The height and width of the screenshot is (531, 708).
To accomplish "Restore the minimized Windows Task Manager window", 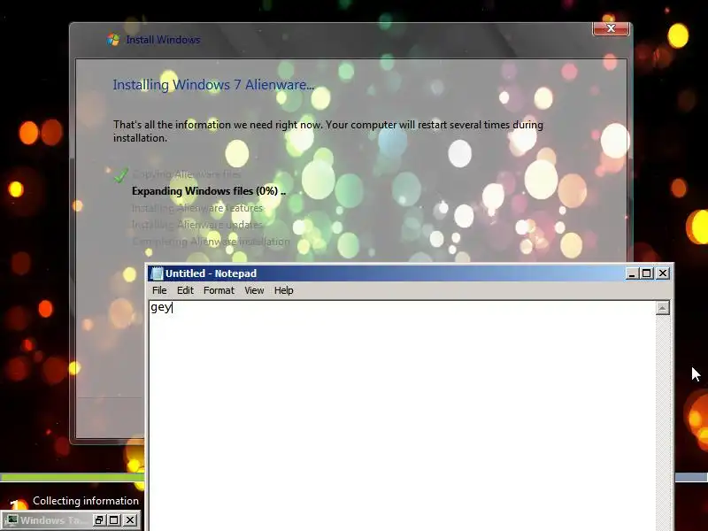I will coord(99,520).
